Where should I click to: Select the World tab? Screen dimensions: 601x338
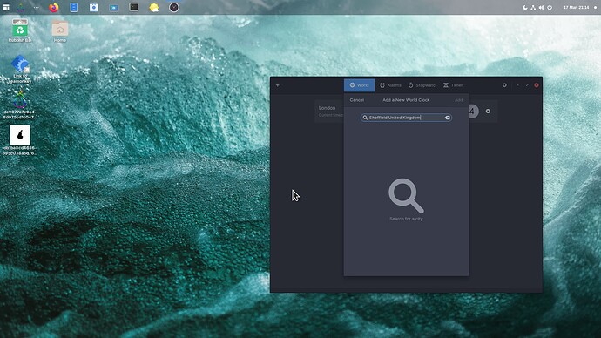[359, 85]
